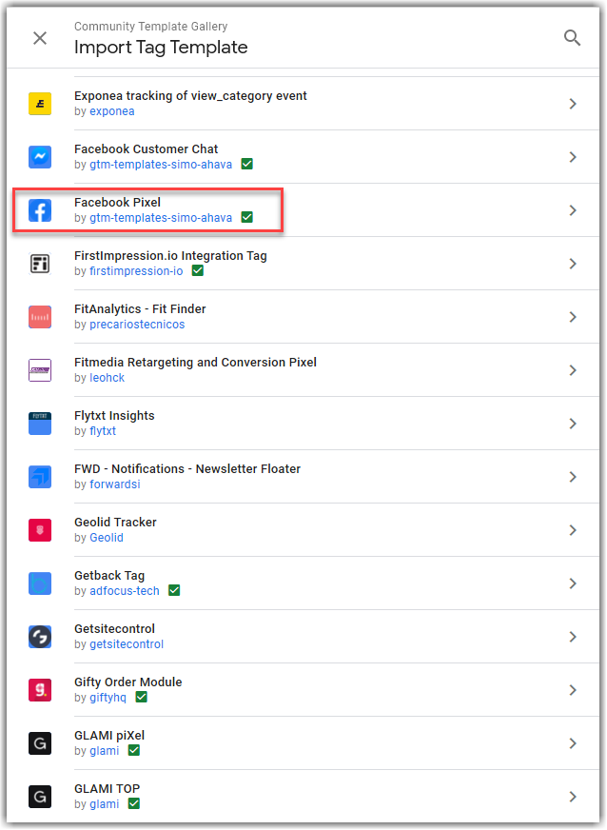Click the Flytxt Insights template icon

coord(40,424)
